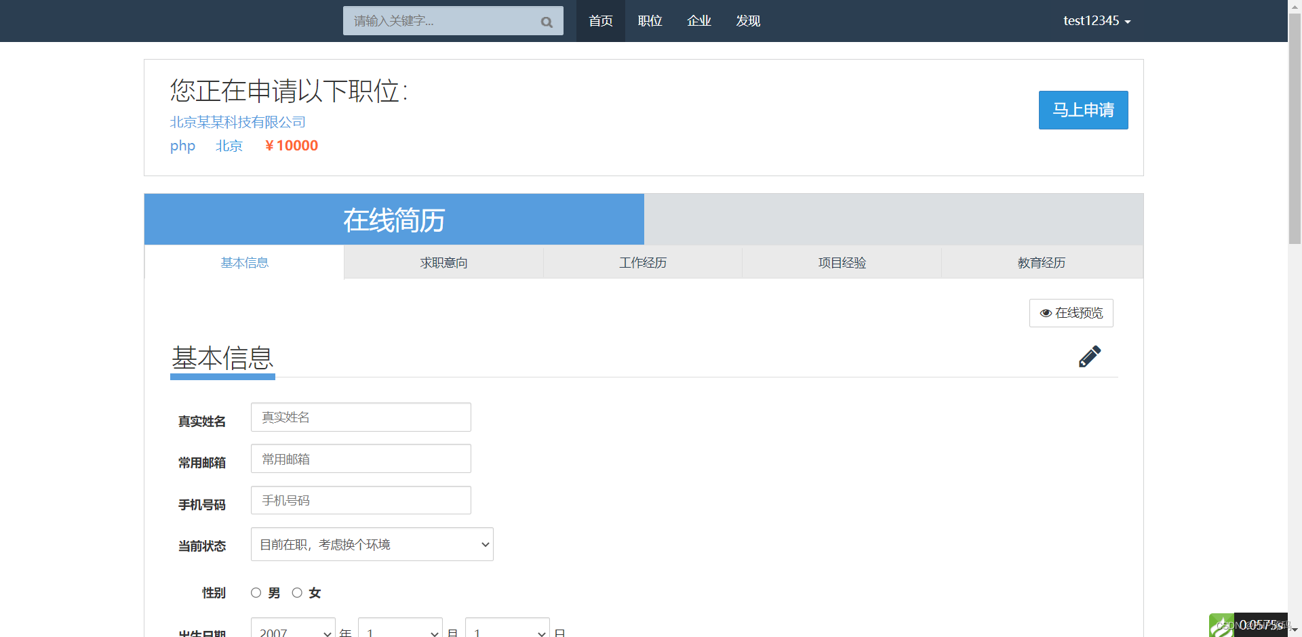
Task: Open the 职位 nav item
Action: pos(650,21)
